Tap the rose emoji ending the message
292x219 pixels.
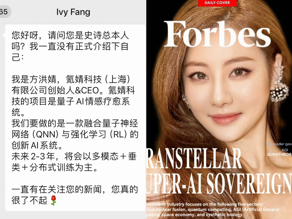click(x=53, y=200)
